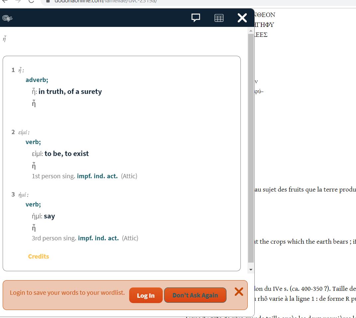
Task: Click the adverb part-of-speech label
Action: pos(37,80)
